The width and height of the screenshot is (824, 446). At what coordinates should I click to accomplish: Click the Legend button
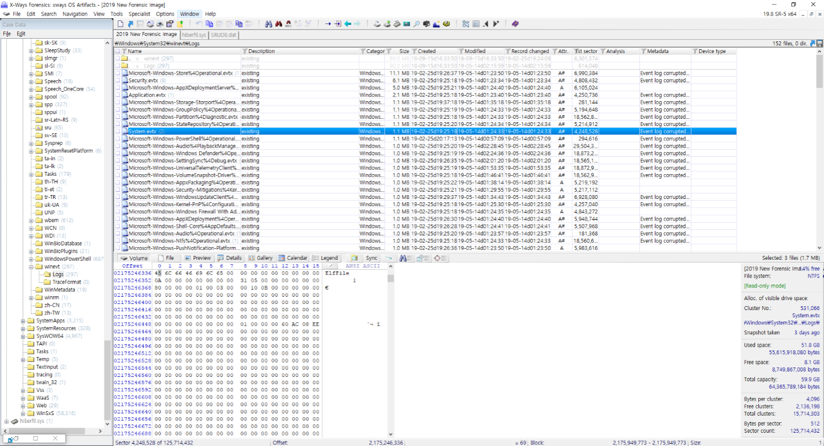pos(325,258)
